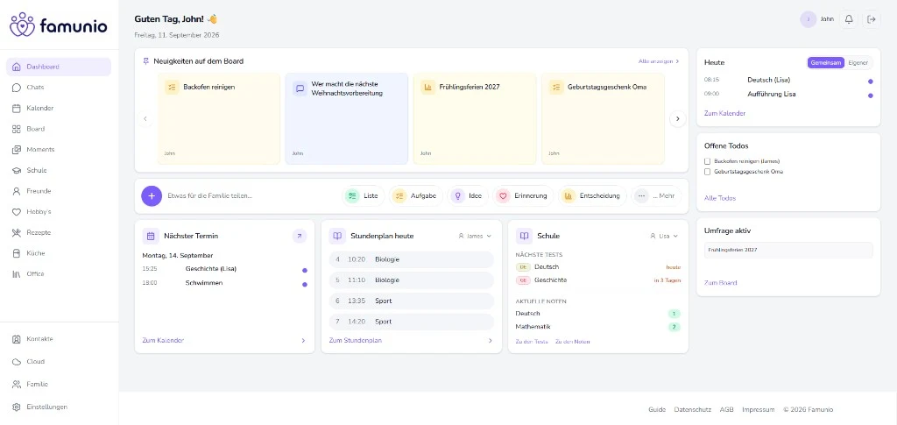Click the book icon in Stundenplan heute

click(x=337, y=236)
